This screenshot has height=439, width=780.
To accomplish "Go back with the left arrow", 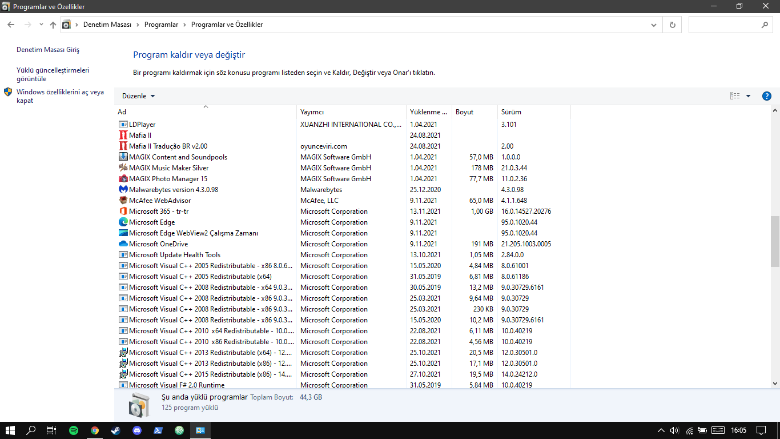I will [11, 25].
